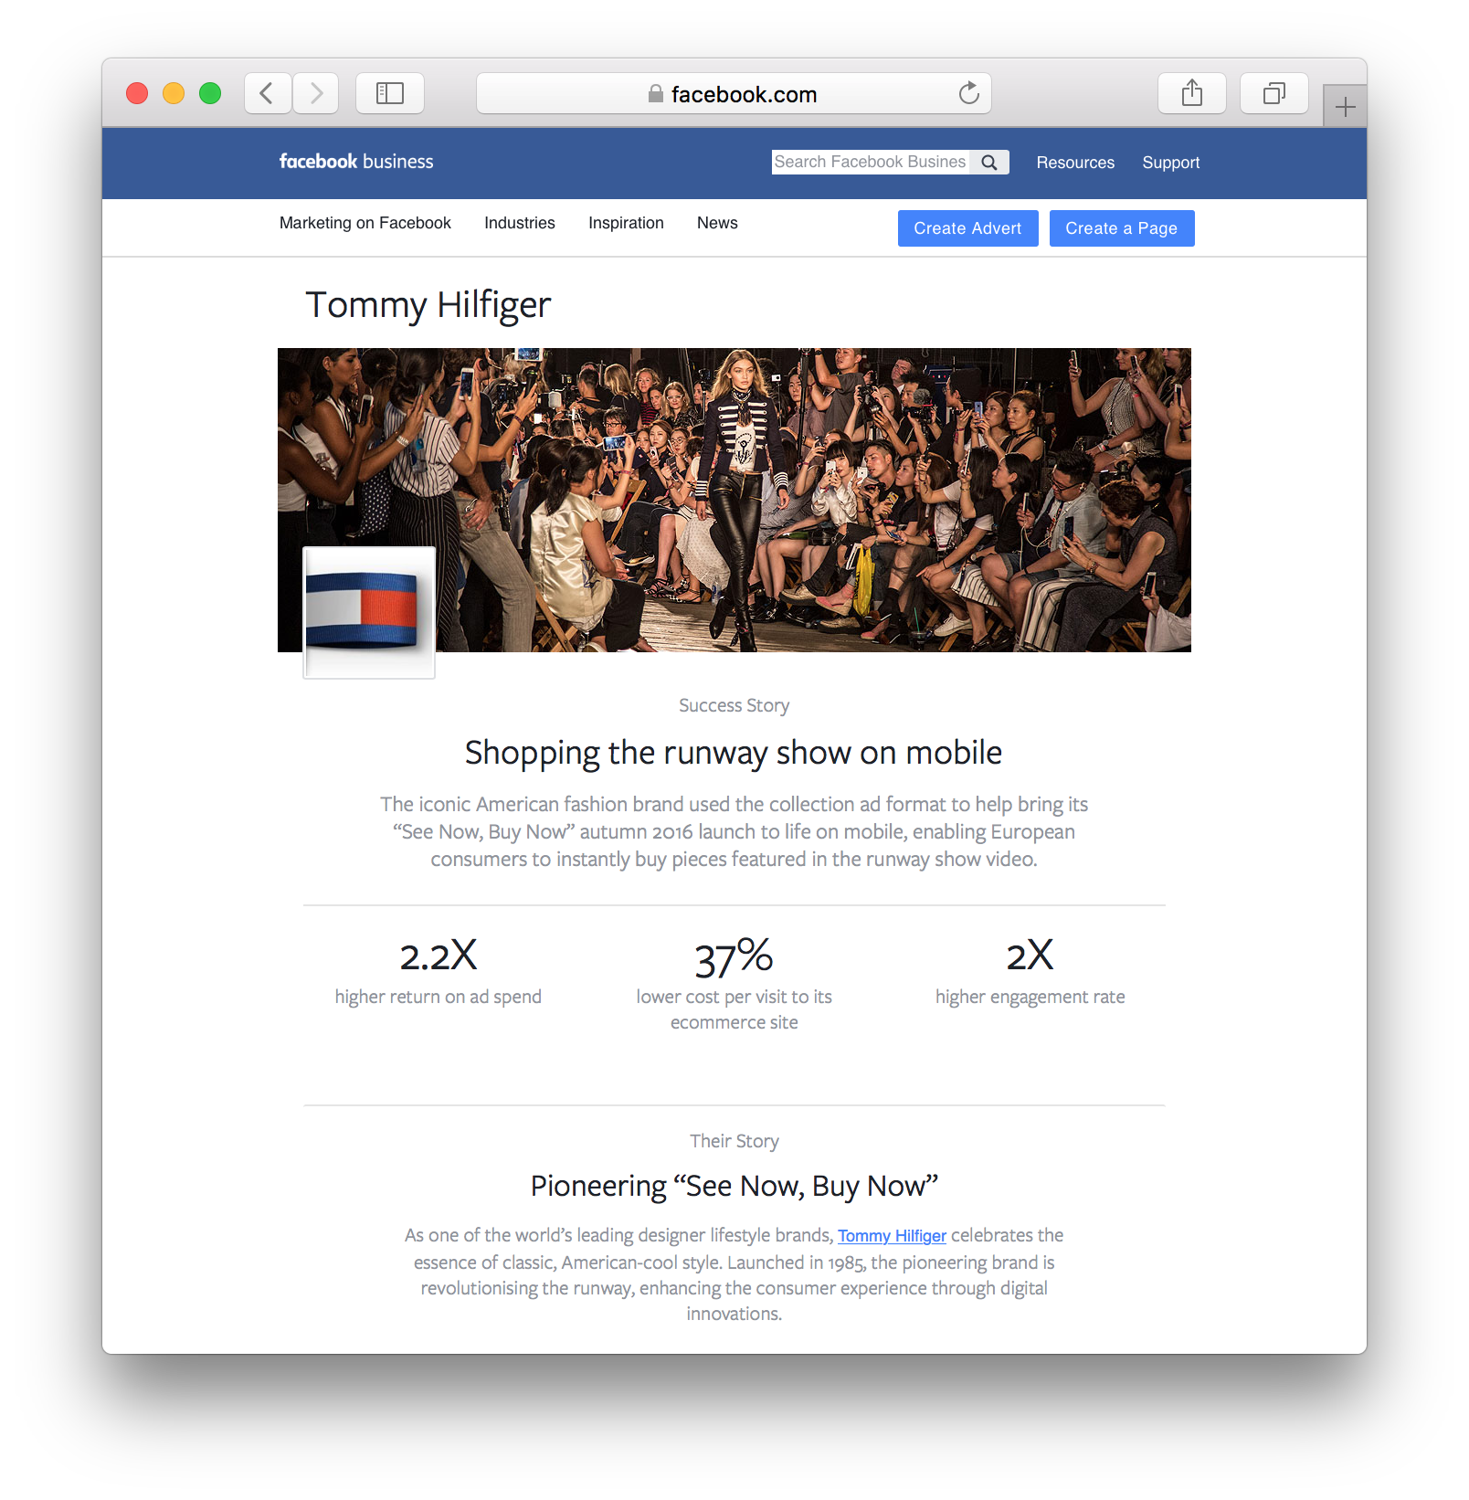The image size is (1469, 1500).
Task: Open Marketing on Facebook menu
Action: click(x=365, y=223)
